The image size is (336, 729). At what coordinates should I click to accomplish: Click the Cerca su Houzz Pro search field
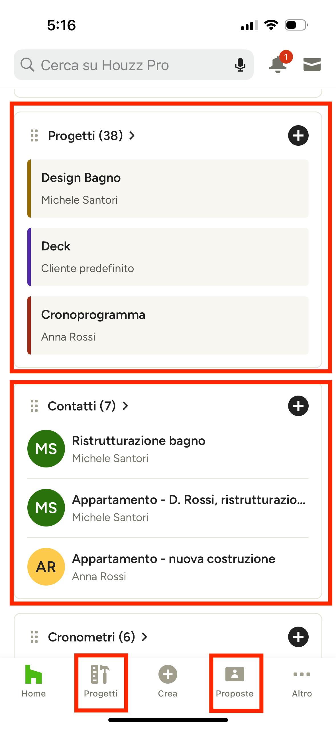pyautogui.click(x=134, y=65)
